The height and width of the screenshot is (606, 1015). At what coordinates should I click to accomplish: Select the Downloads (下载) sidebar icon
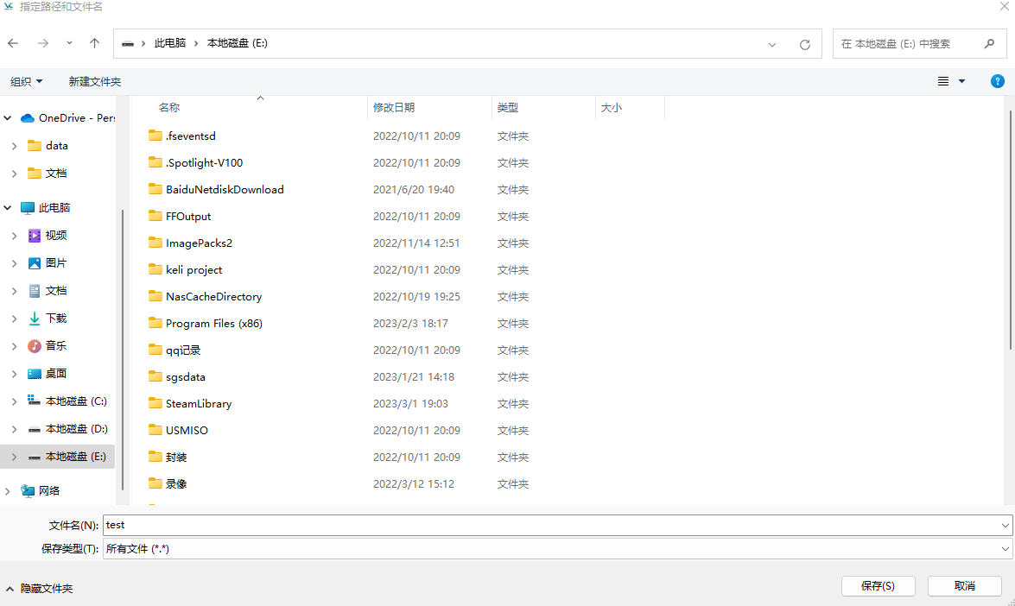35,319
